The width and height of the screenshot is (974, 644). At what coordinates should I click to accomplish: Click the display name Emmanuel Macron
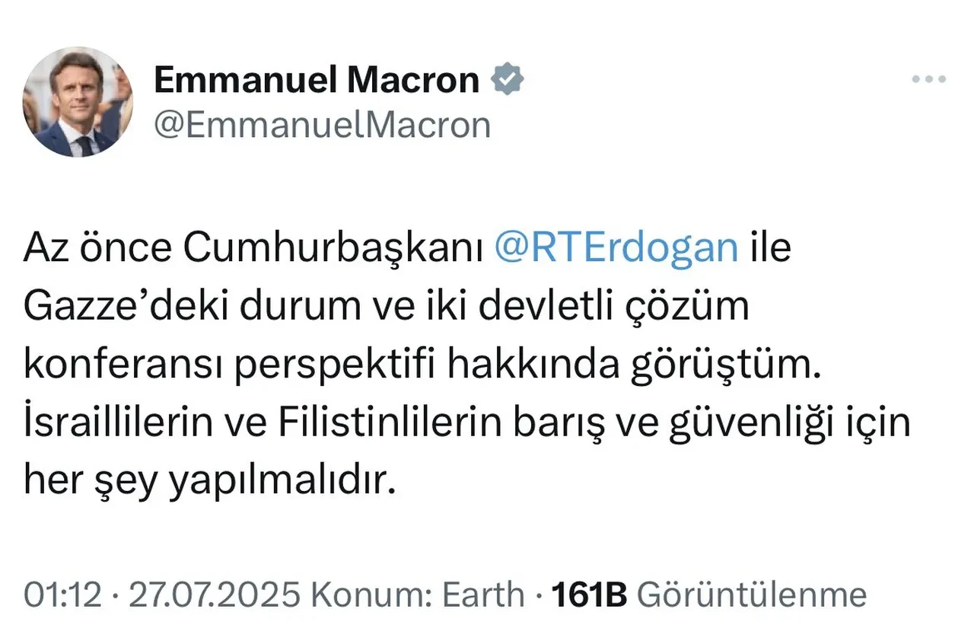(317, 80)
